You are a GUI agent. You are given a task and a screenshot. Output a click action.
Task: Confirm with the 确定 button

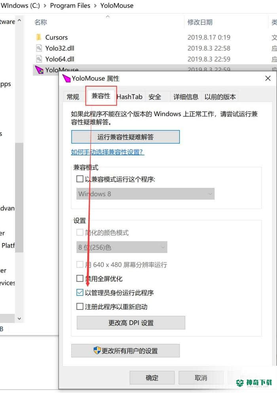pyautogui.click(x=152, y=378)
